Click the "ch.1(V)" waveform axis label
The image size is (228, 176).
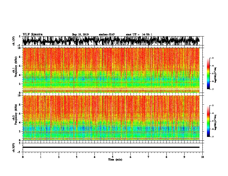tap(14, 41)
